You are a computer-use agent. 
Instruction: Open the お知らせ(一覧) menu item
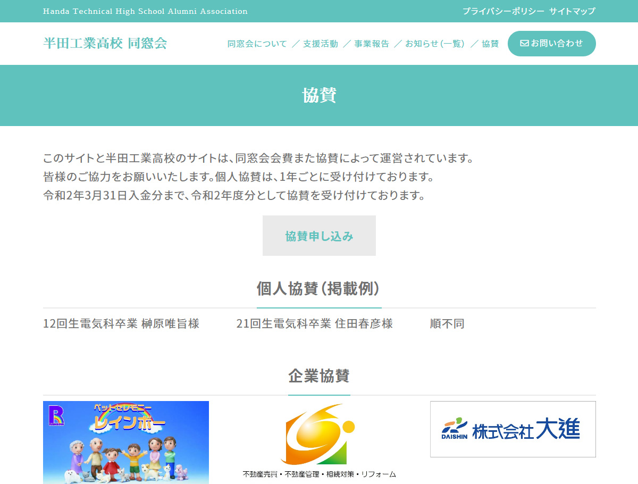[435, 44]
